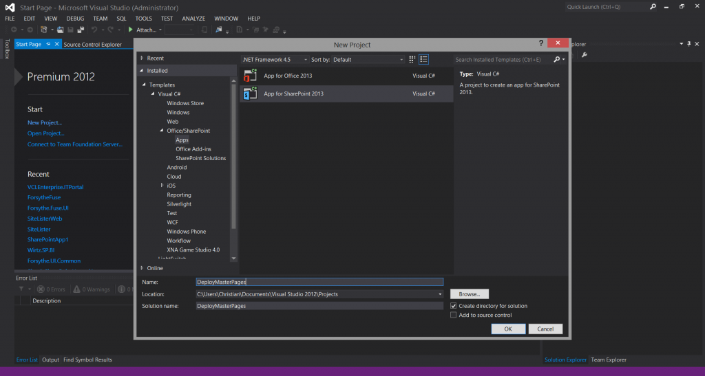Close the Start Page tab
705x376 pixels.
[x=56, y=44]
